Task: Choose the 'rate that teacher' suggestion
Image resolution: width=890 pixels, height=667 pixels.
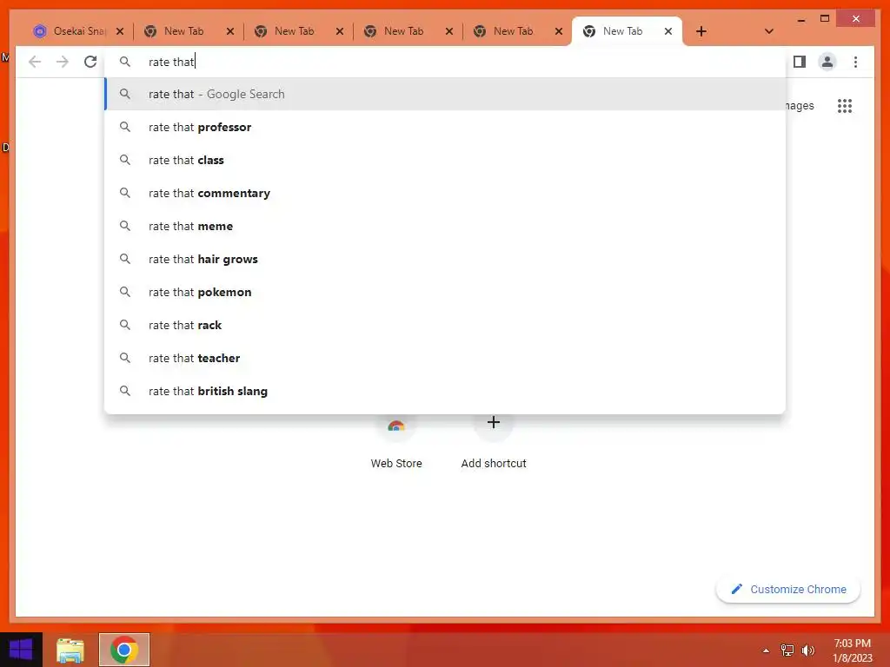Action: [445, 358]
